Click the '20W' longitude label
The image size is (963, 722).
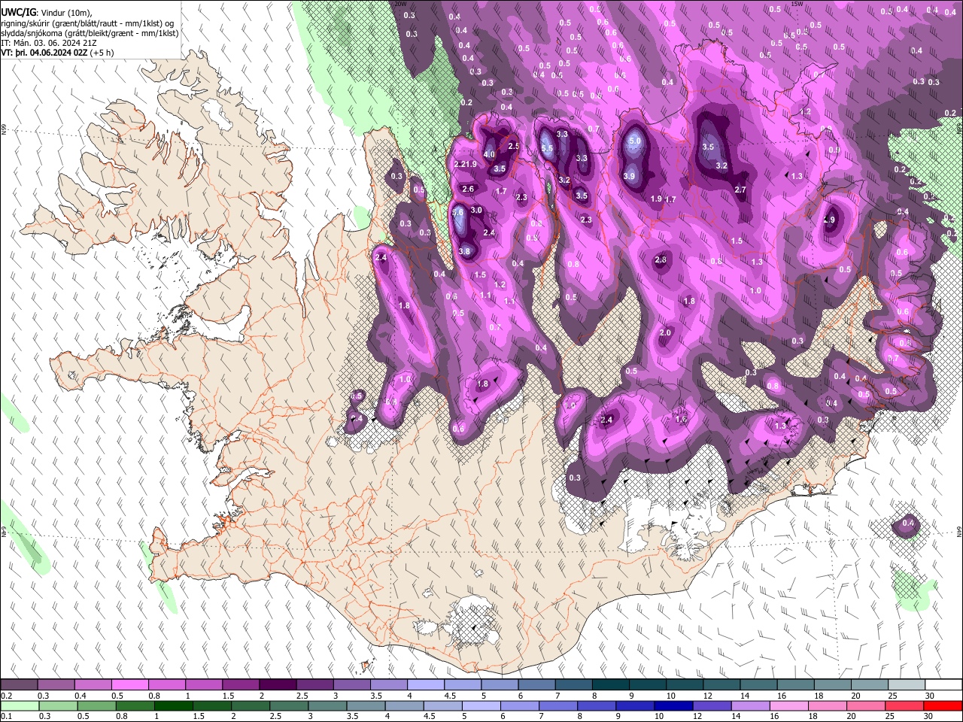(400, 4)
